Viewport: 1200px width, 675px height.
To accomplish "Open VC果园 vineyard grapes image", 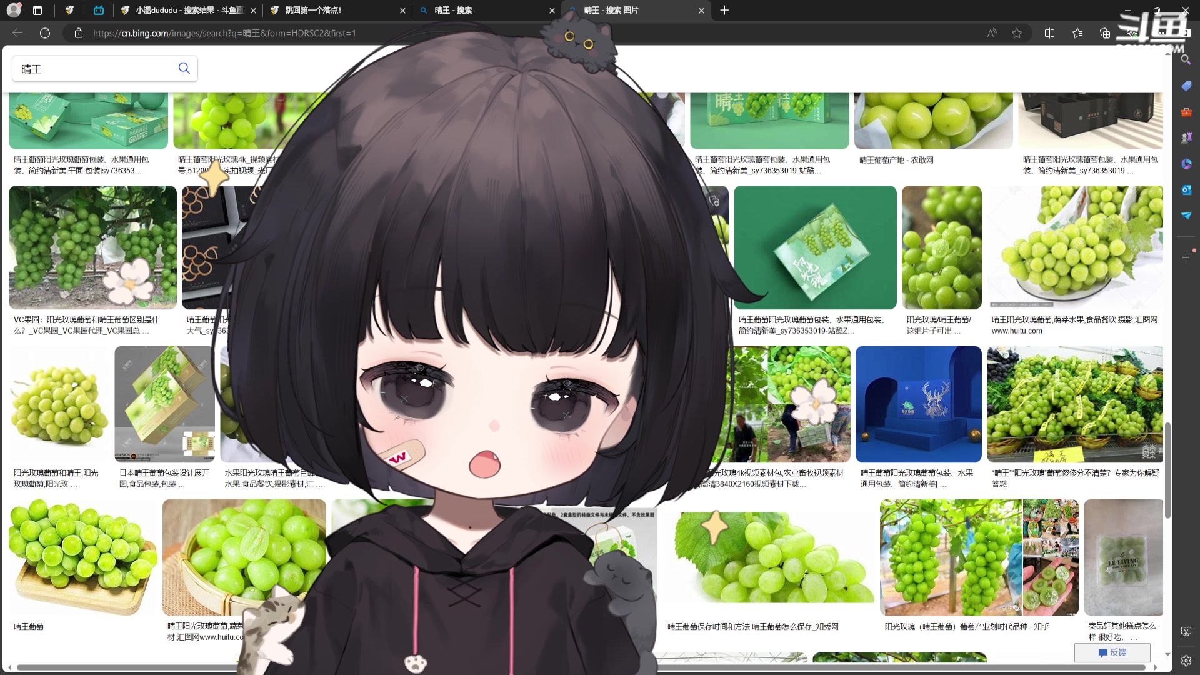I will coord(92,247).
